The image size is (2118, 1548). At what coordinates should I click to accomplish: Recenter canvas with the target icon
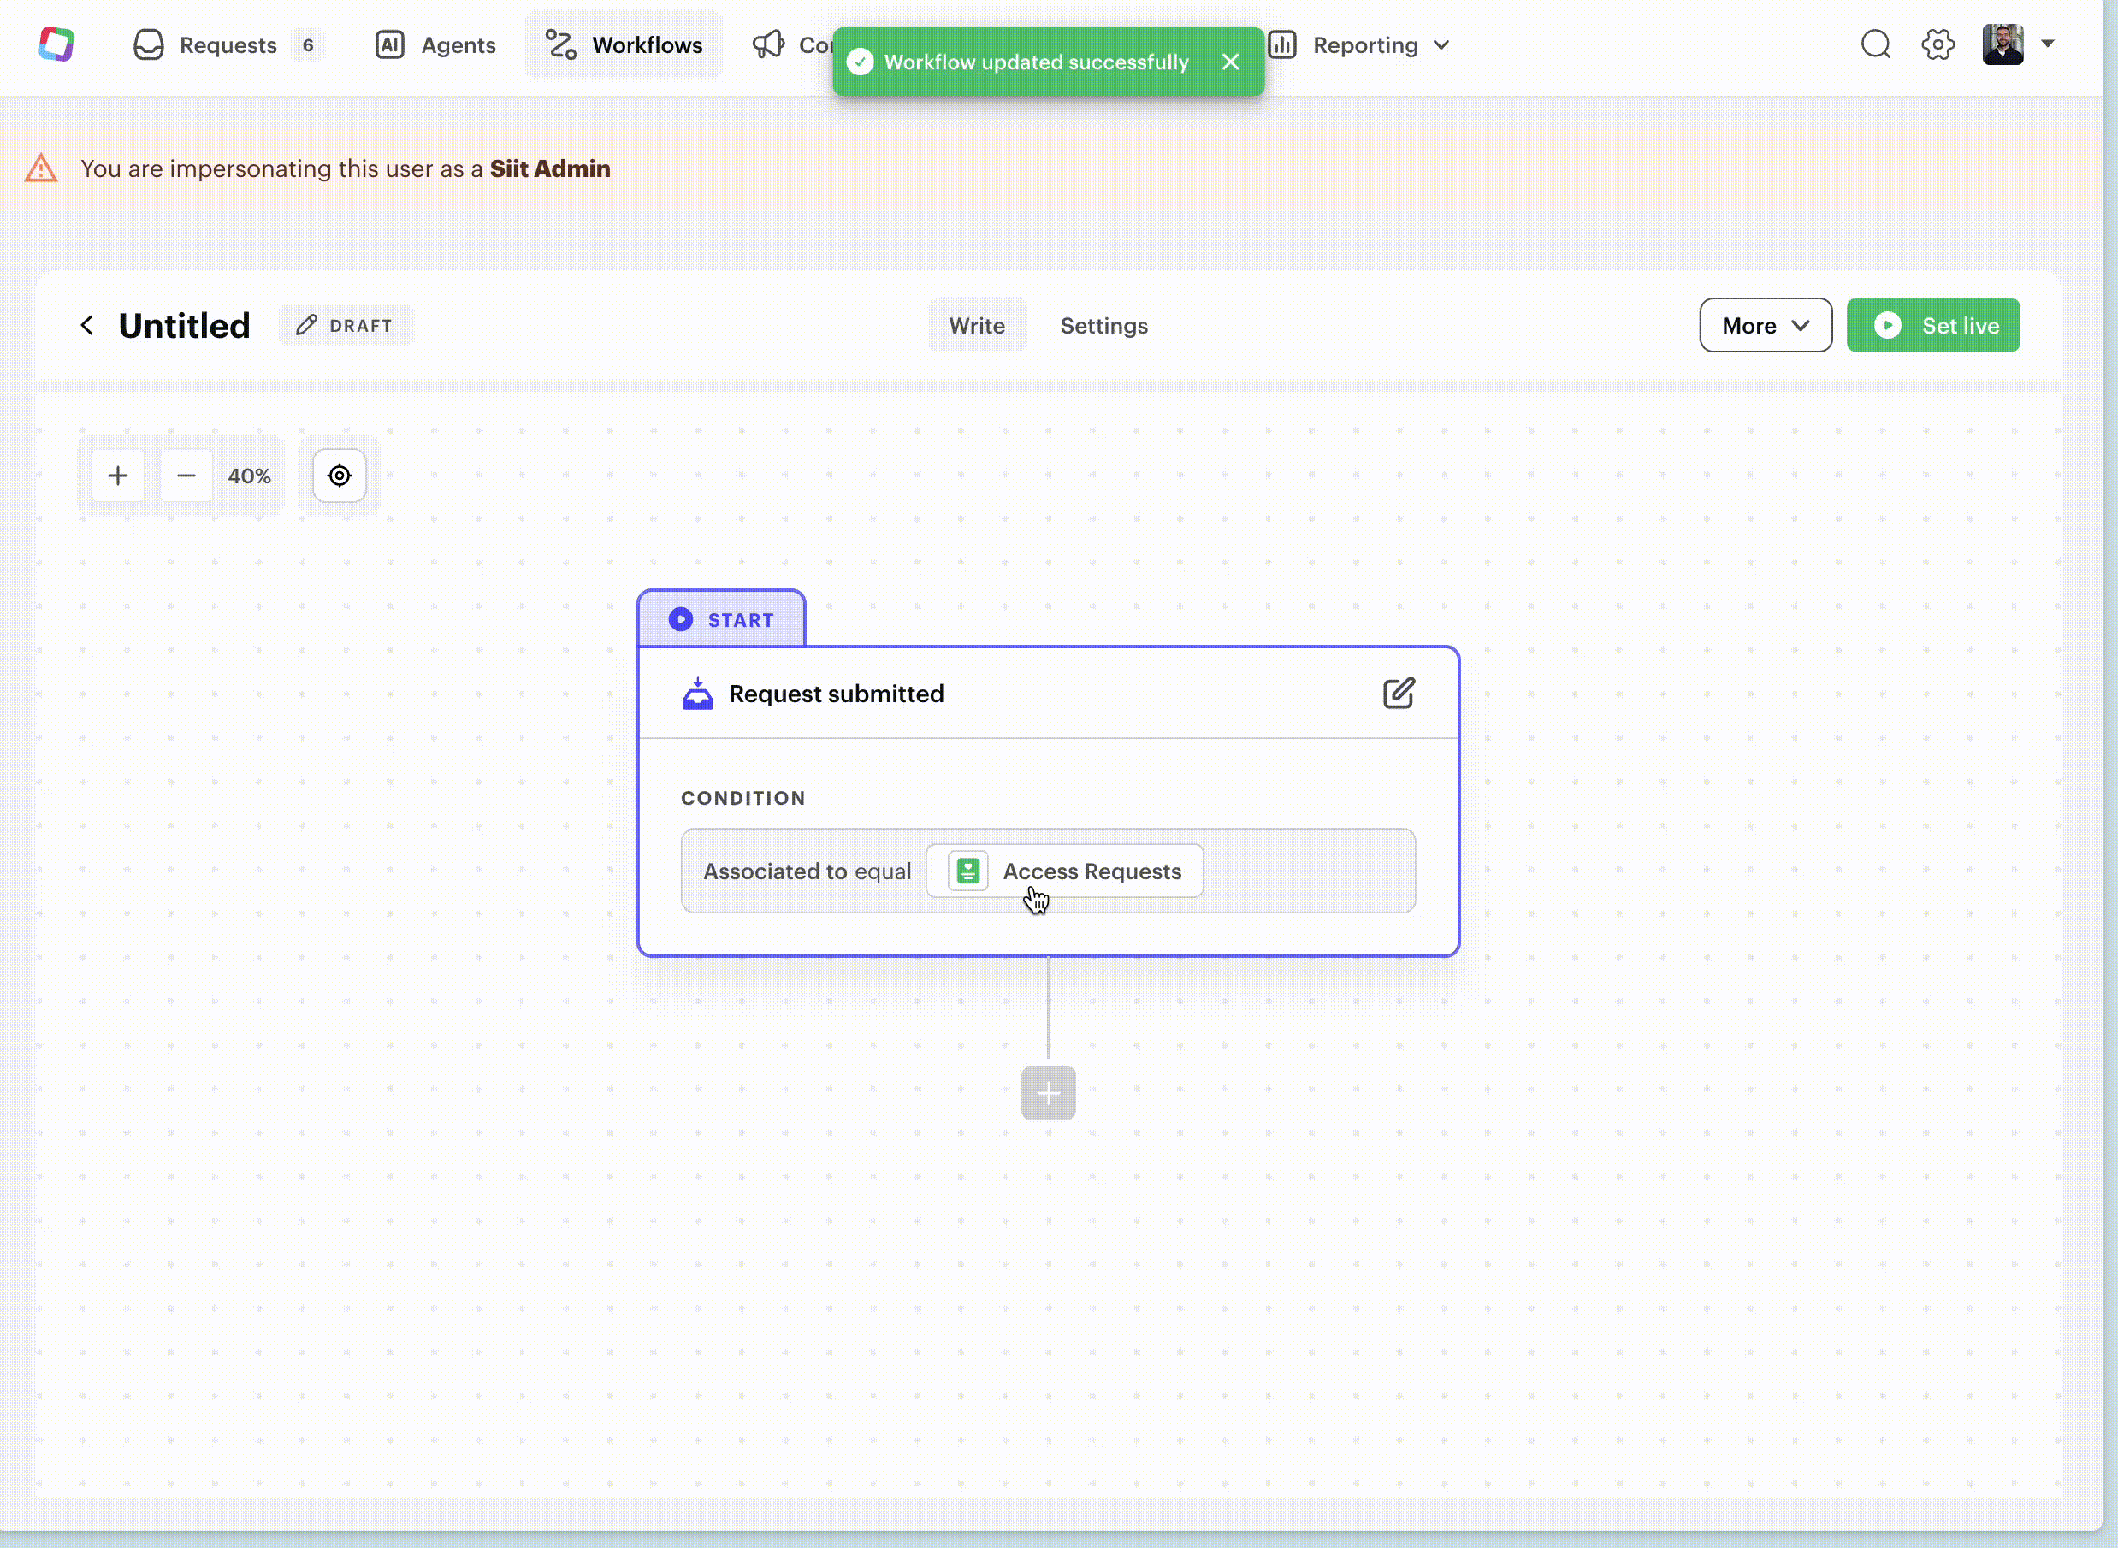coord(340,476)
